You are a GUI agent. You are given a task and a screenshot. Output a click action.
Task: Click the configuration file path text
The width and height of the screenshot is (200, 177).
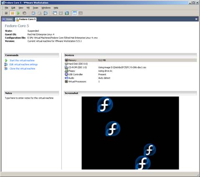click(63, 38)
